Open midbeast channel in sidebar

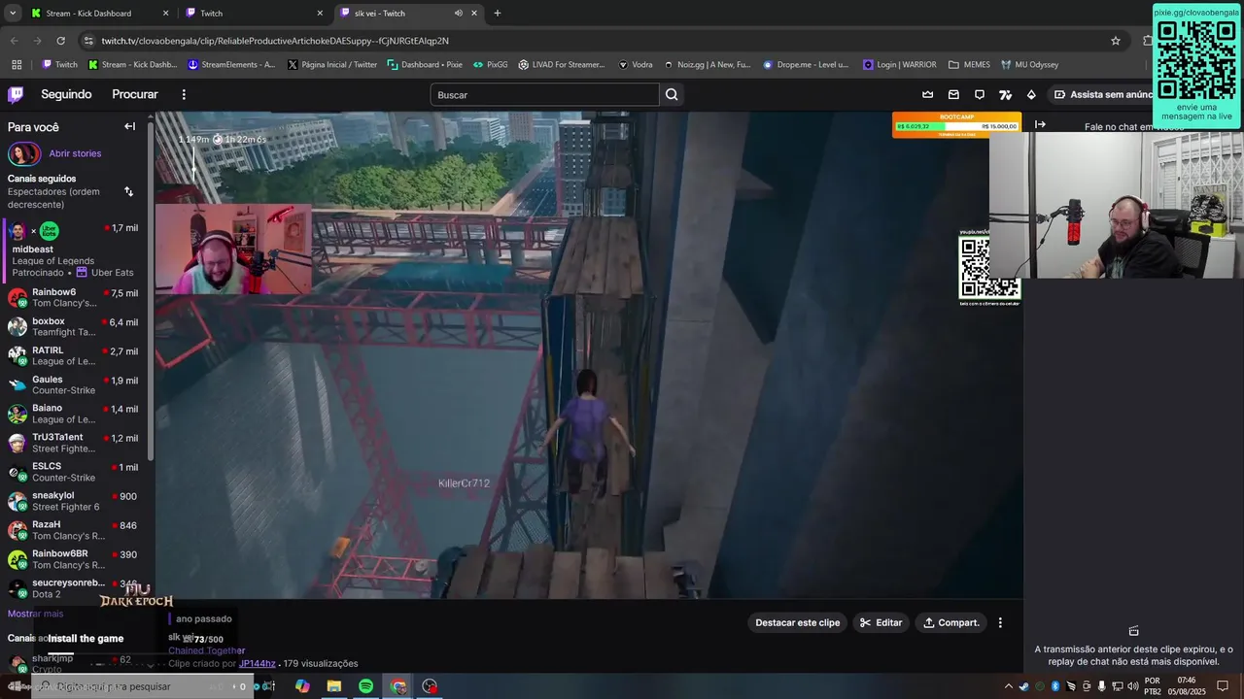75,250
